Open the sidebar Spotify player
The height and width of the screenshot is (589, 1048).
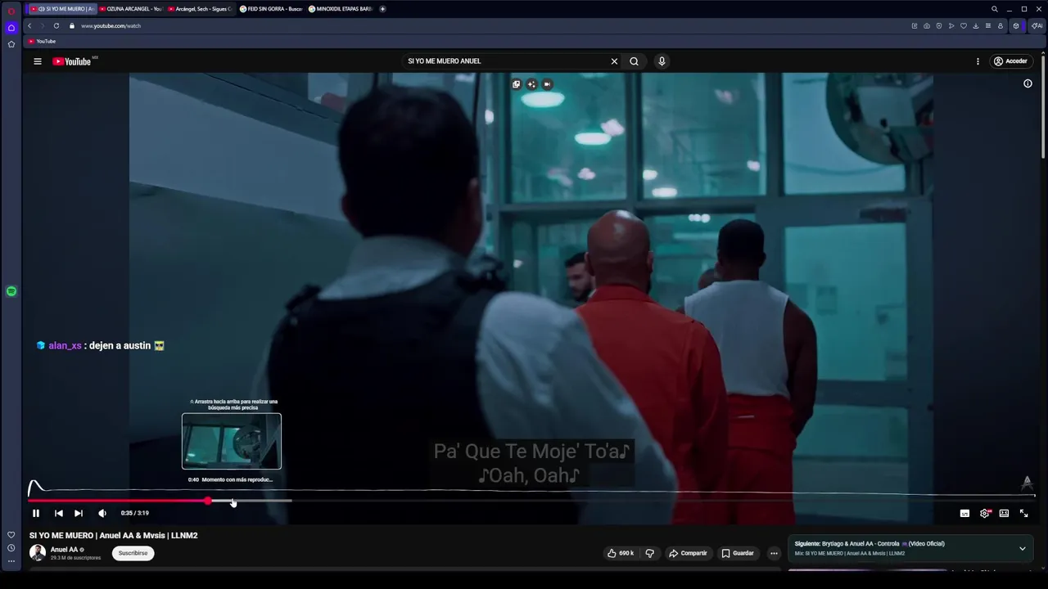pos(11,291)
